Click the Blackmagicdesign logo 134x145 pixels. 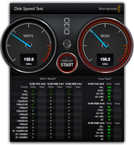tap(109, 9)
